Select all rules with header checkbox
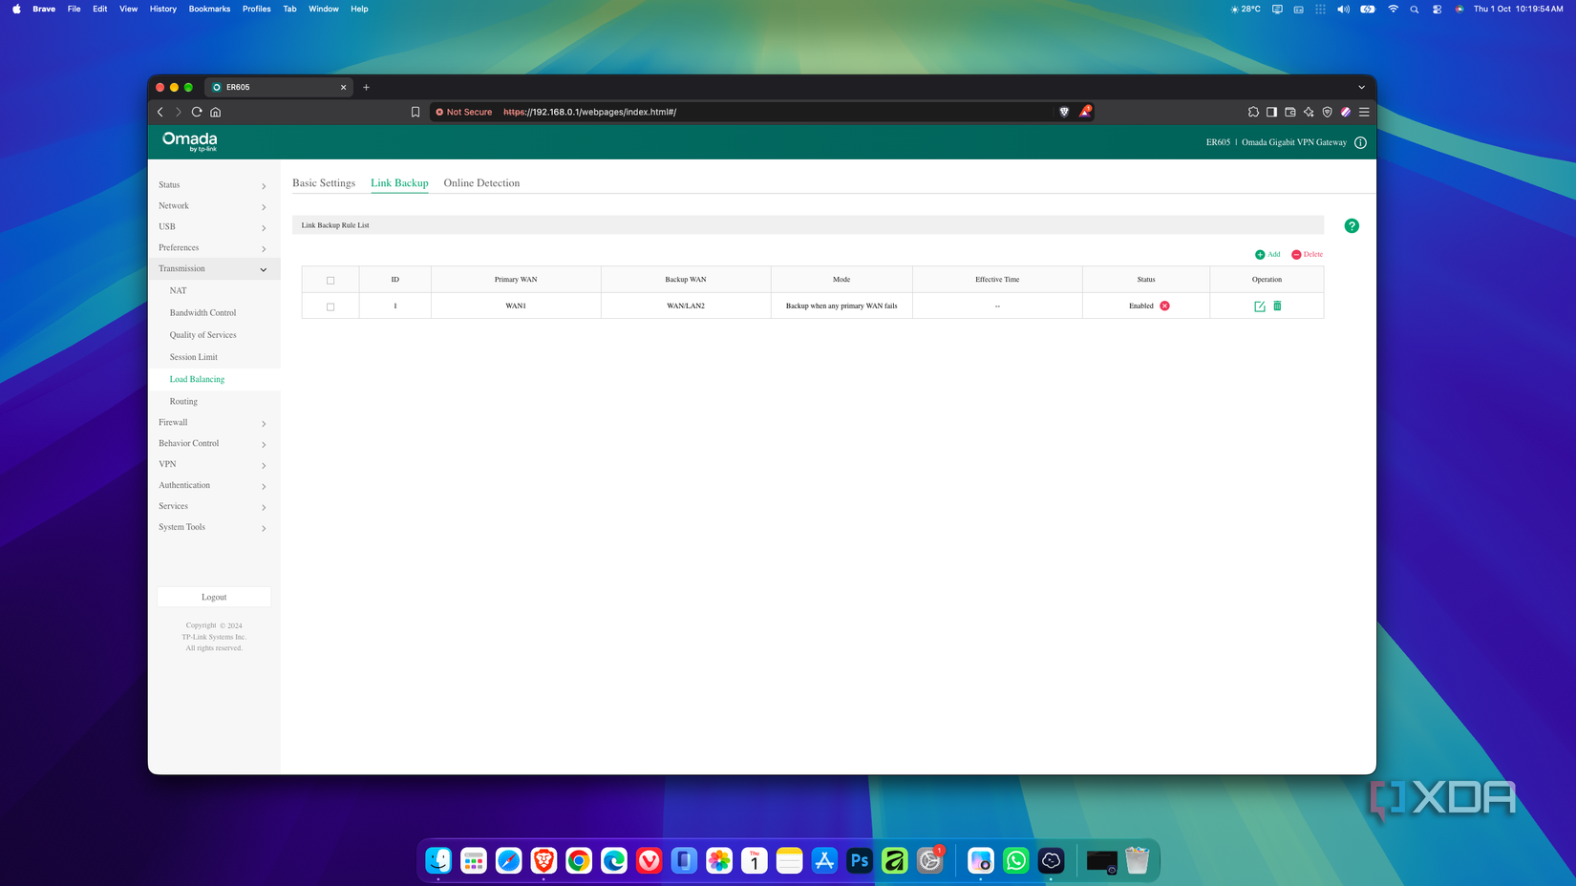 (330, 281)
